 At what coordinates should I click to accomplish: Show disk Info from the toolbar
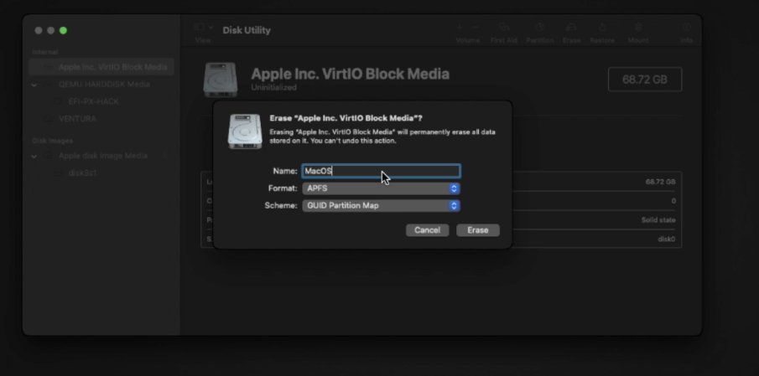coord(686,33)
